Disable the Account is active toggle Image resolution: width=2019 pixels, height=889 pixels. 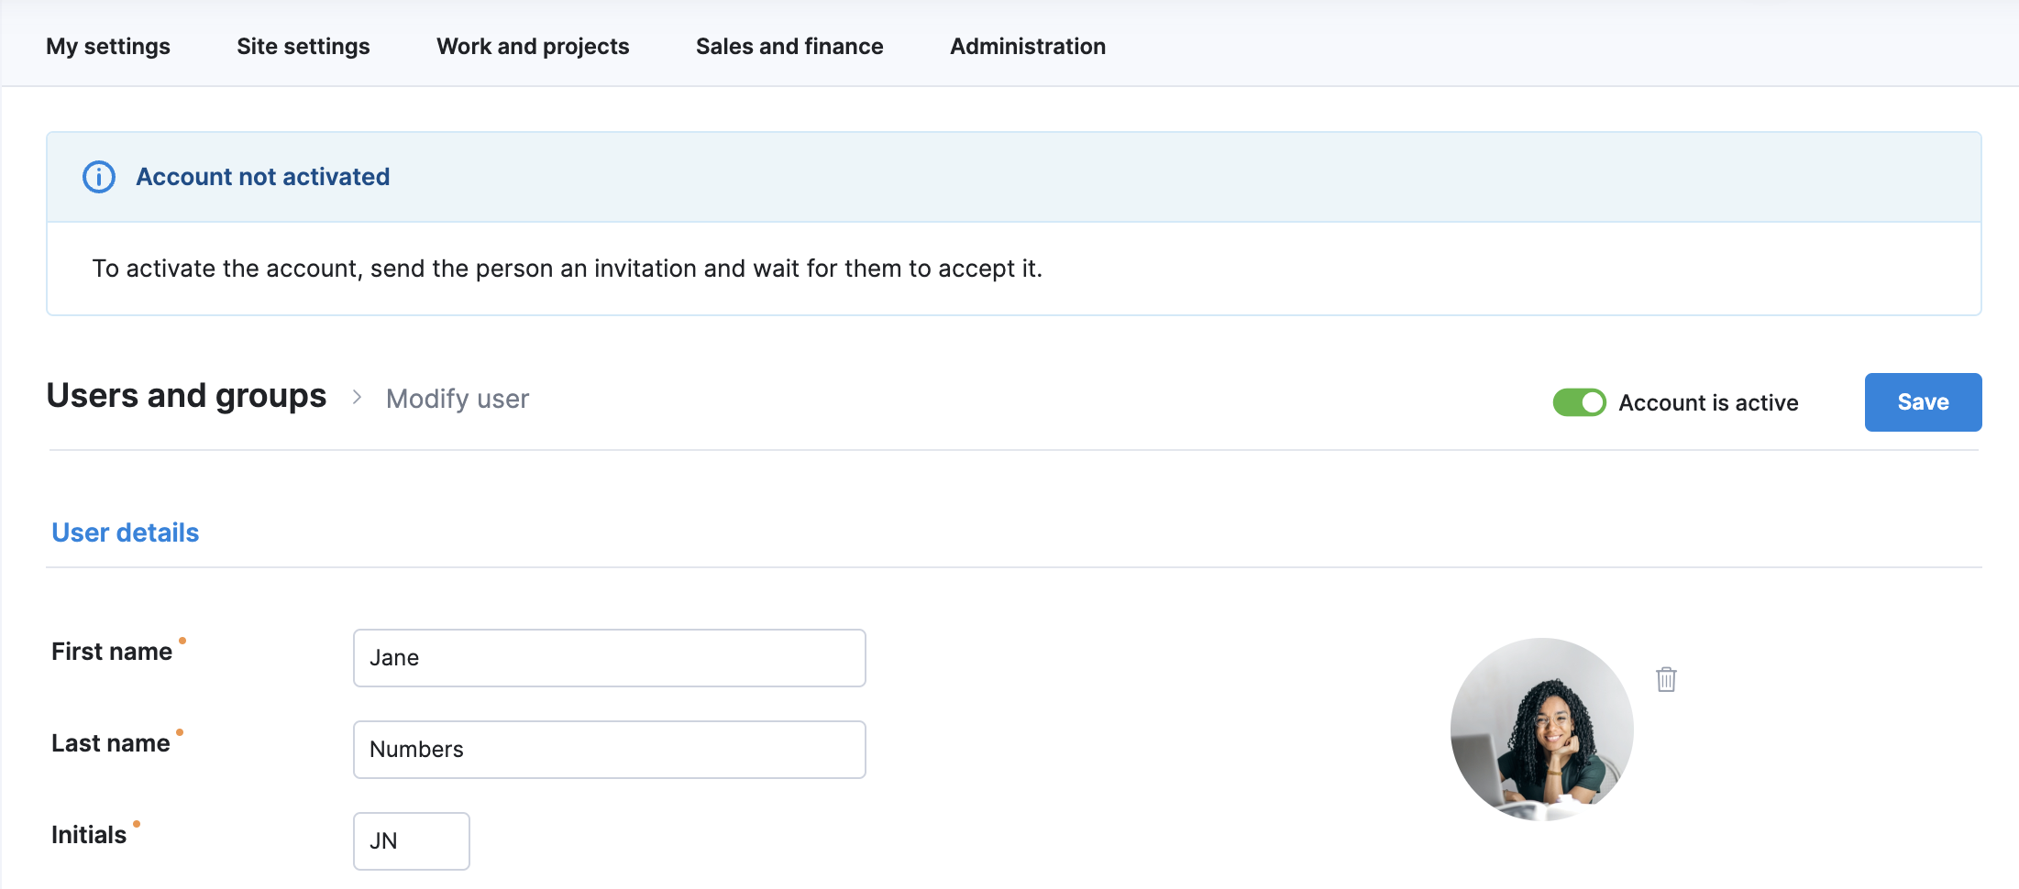pos(1579,402)
